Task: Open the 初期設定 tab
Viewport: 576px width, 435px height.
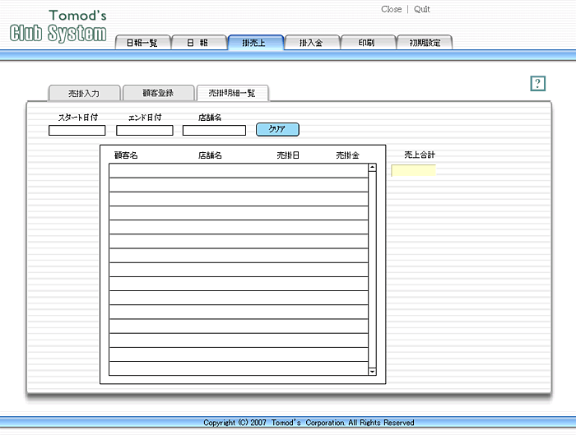Action: click(x=424, y=43)
